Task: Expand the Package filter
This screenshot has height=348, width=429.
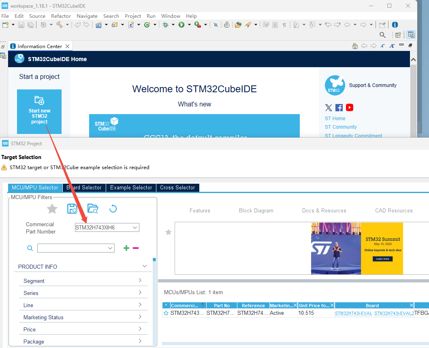Action: [x=140, y=341]
